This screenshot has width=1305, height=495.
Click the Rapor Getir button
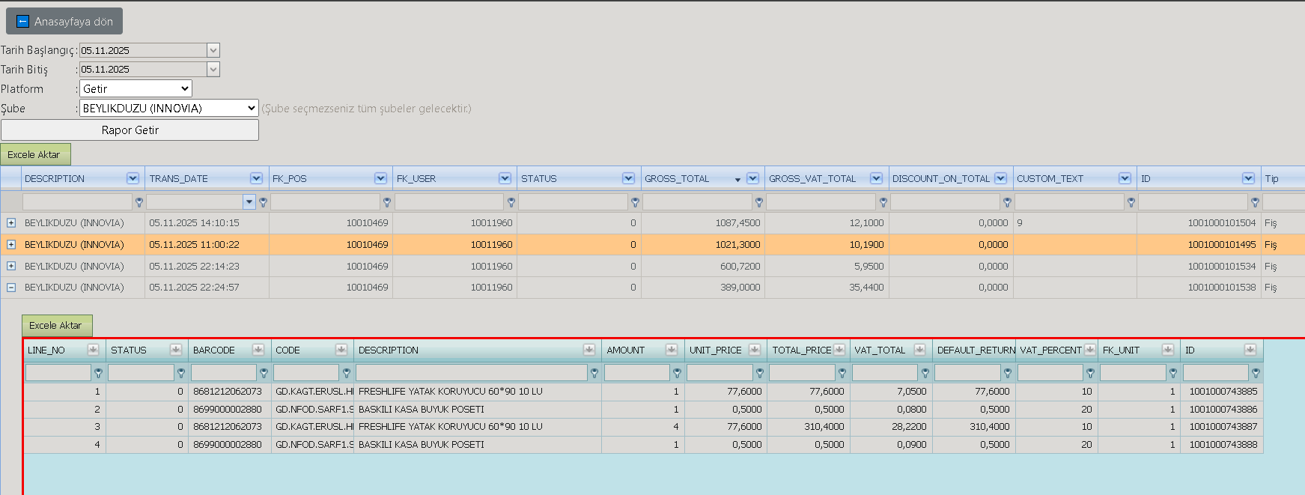pyautogui.click(x=130, y=130)
